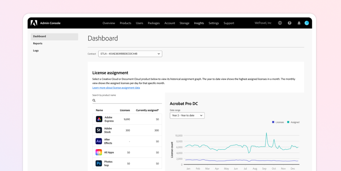Select the After Effects product icon
341x171 pixels.
[x=99, y=141]
